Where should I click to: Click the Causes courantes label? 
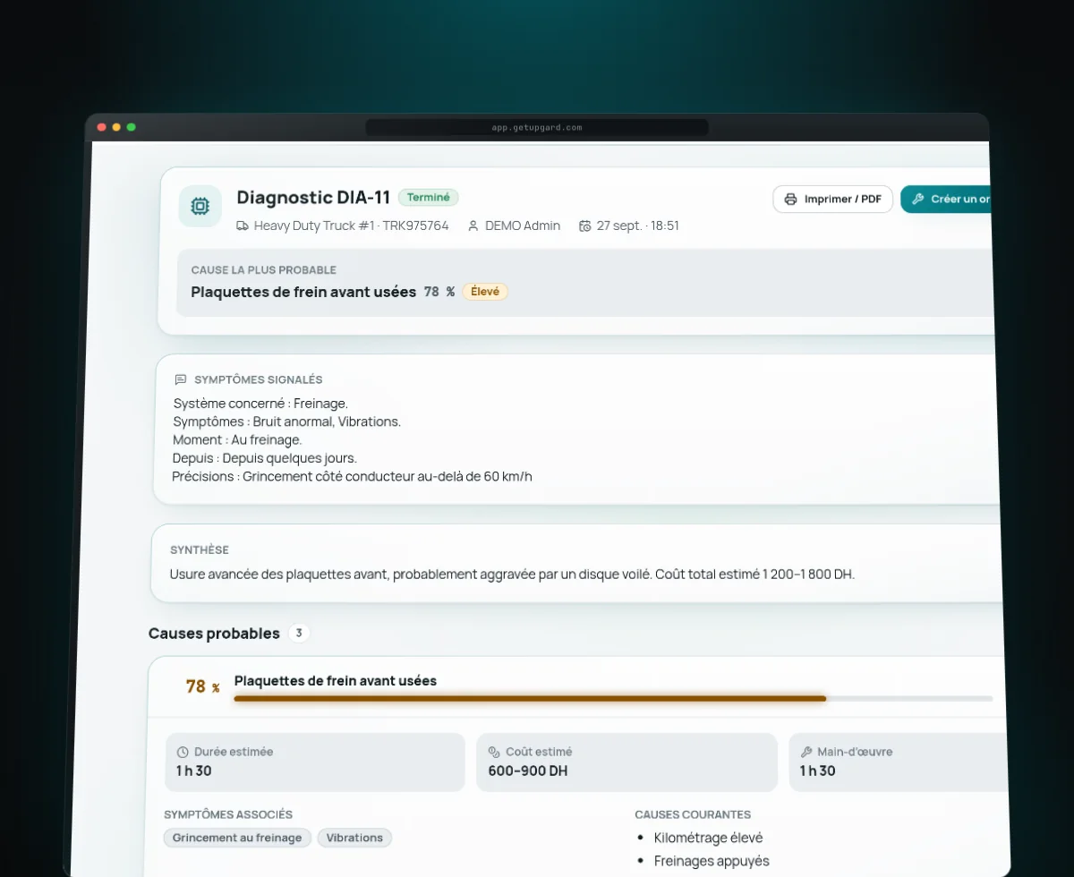[x=693, y=814]
